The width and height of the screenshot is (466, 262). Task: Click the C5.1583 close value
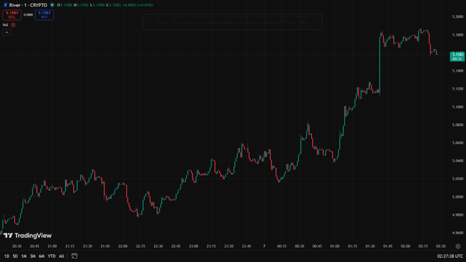(x=114, y=5)
